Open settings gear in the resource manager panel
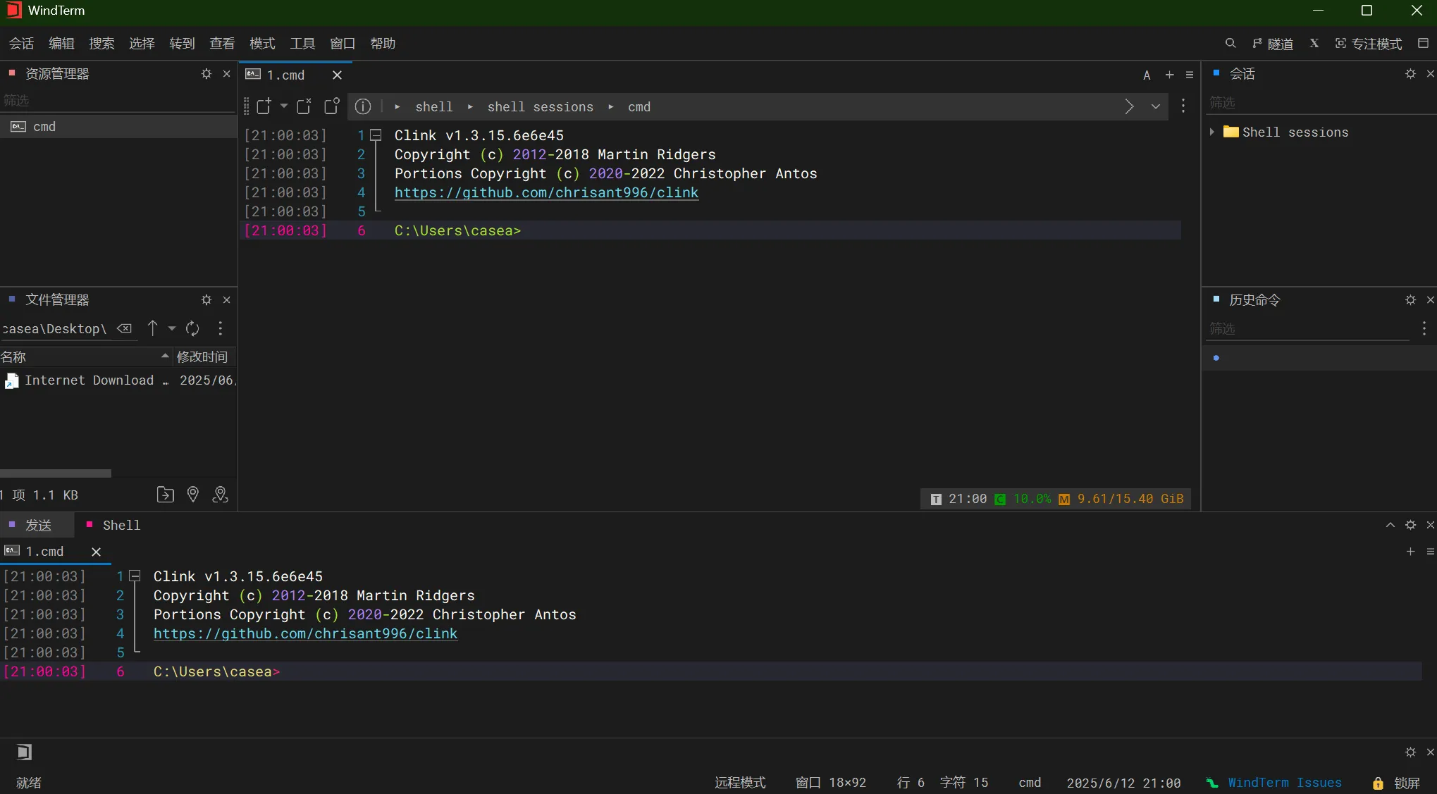The height and width of the screenshot is (794, 1437). click(206, 74)
